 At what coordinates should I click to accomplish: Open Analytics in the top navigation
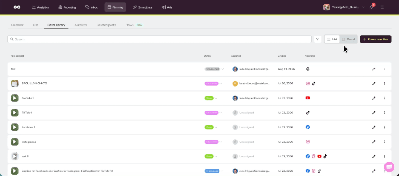40,7
